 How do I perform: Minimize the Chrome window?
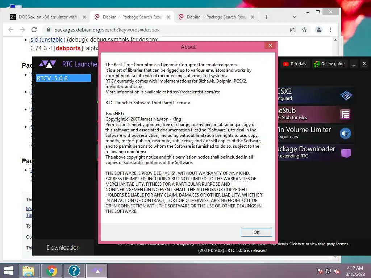(x=308, y=12)
